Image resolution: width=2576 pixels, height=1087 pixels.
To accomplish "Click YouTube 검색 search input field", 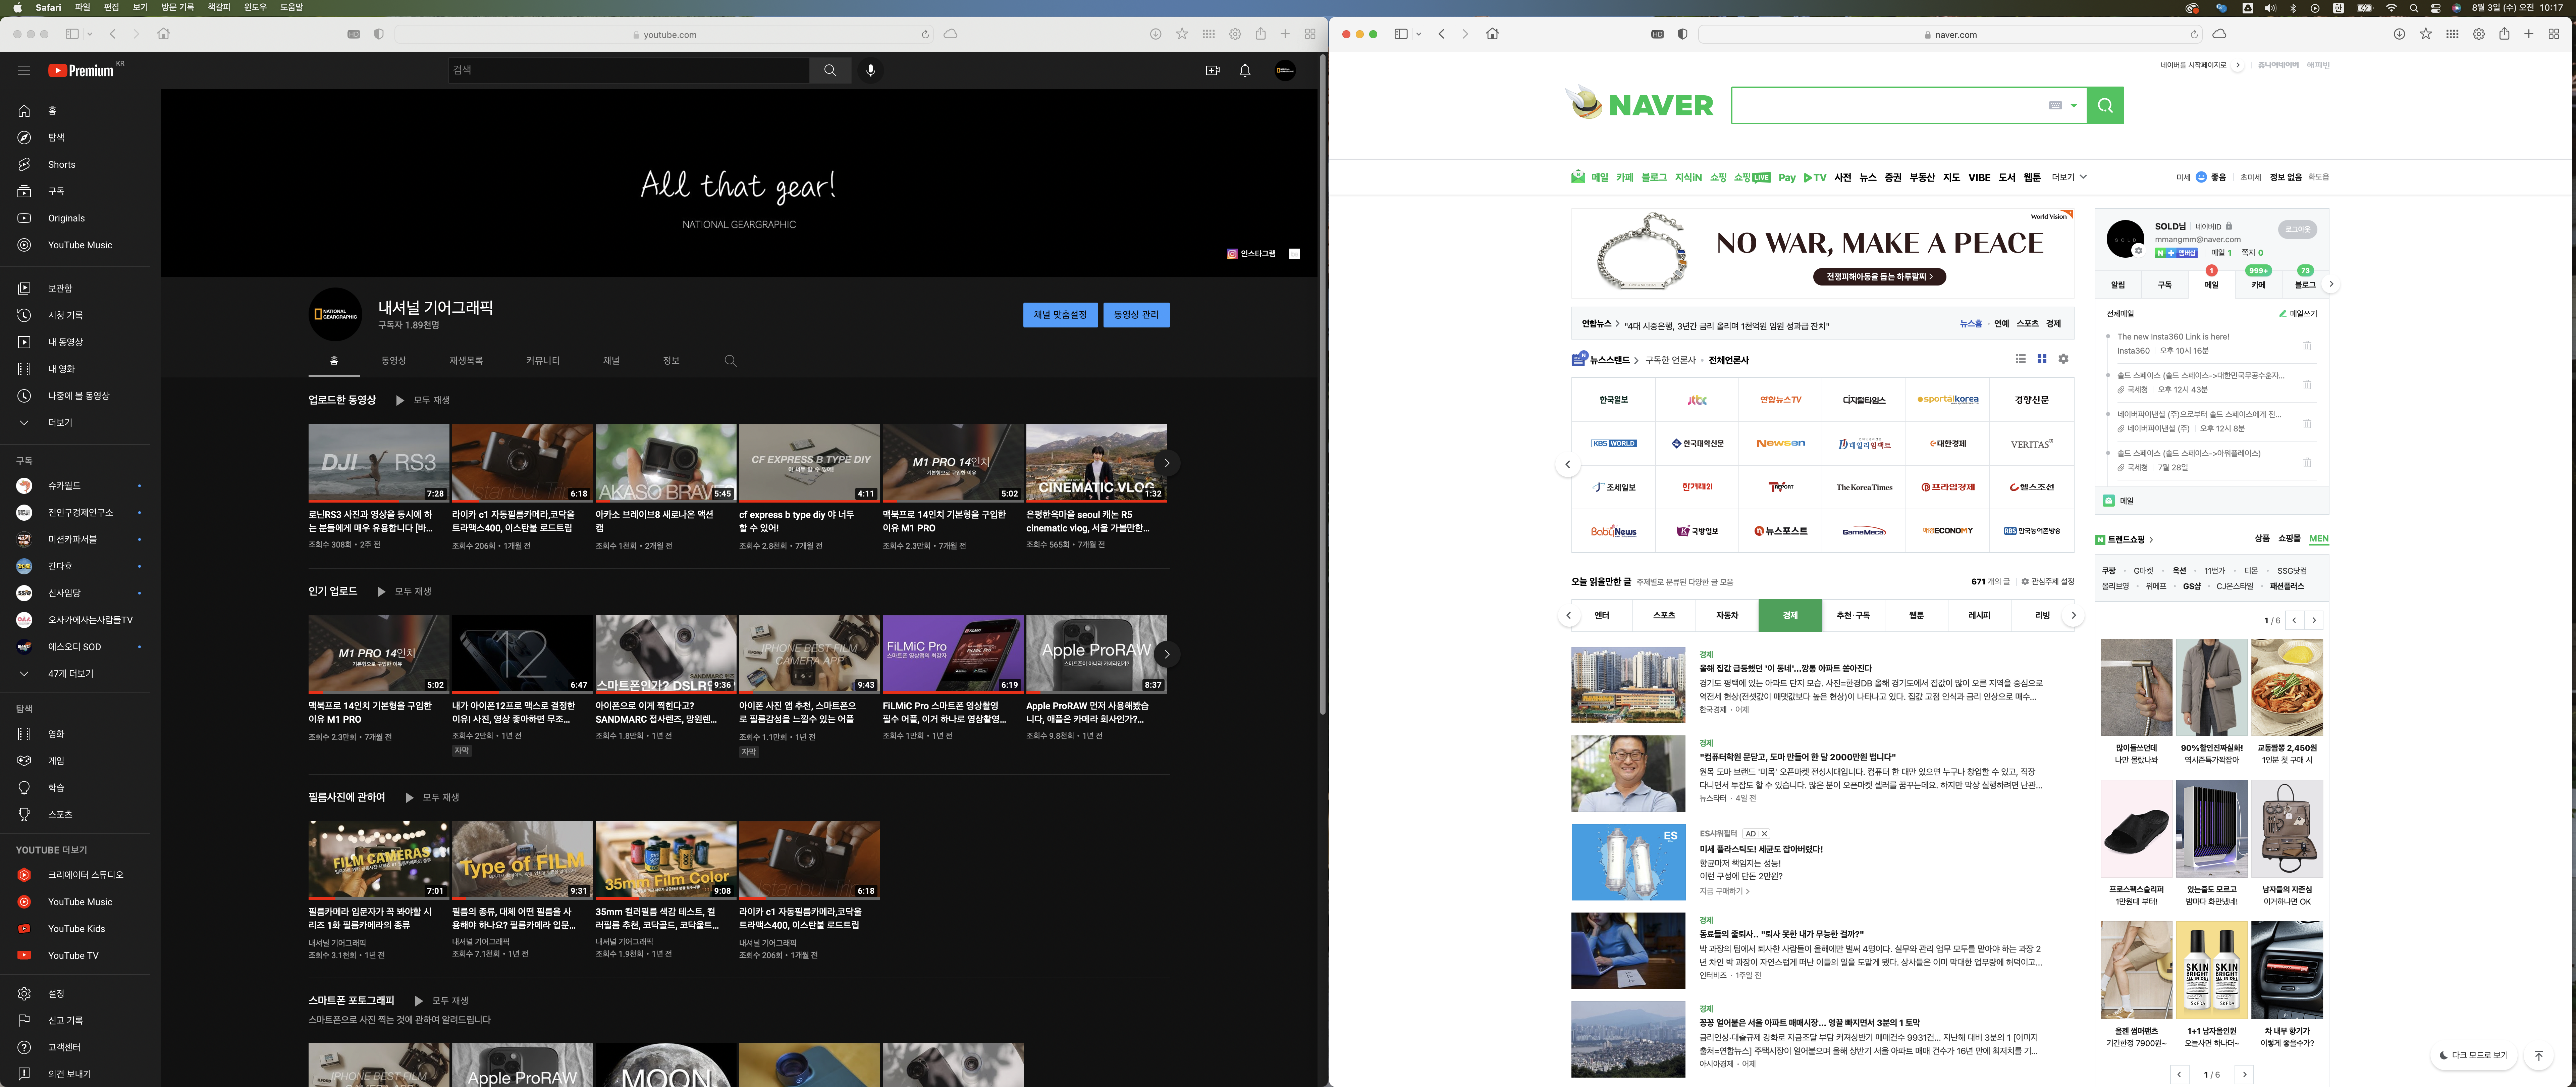I will click(x=629, y=70).
